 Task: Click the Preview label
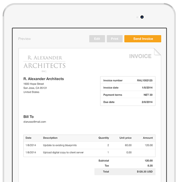click(24, 39)
